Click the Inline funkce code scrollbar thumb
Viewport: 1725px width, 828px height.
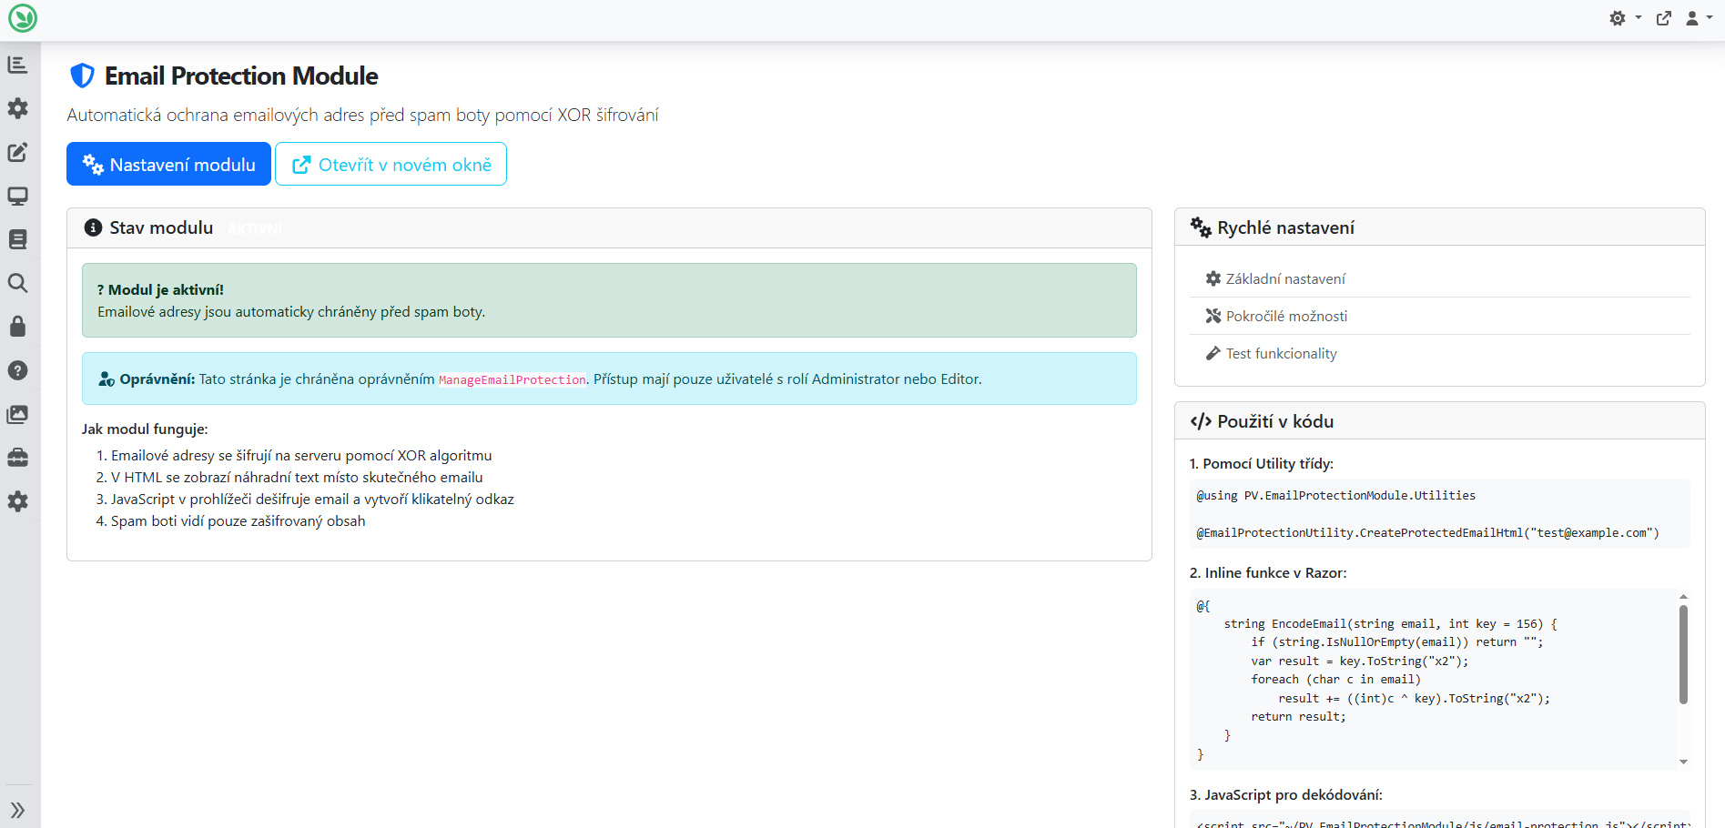[x=1683, y=654]
